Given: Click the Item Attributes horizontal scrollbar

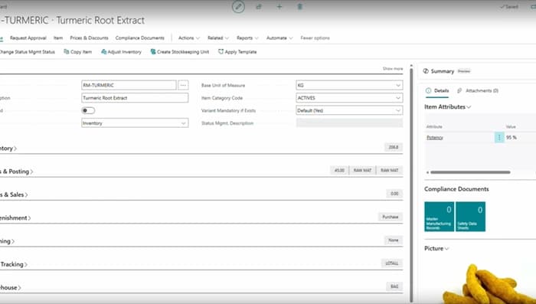Looking at the screenshot, I should (470, 172).
